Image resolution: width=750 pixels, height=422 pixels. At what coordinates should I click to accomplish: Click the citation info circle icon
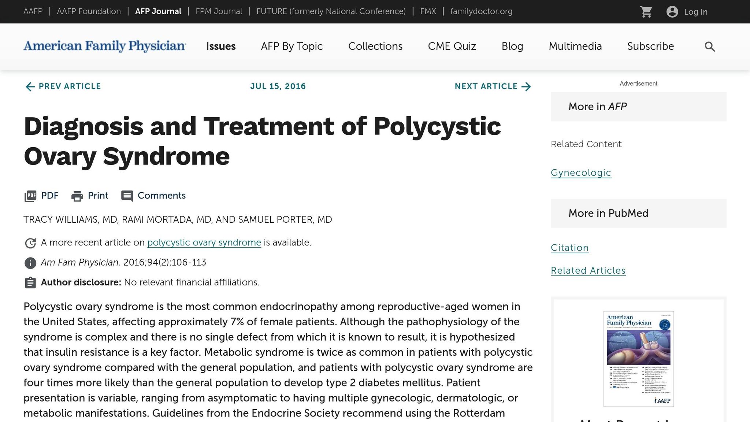click(x=30, y=263)
